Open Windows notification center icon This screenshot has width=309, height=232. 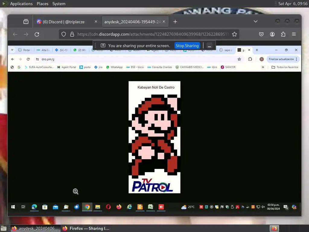pos(286,207)
